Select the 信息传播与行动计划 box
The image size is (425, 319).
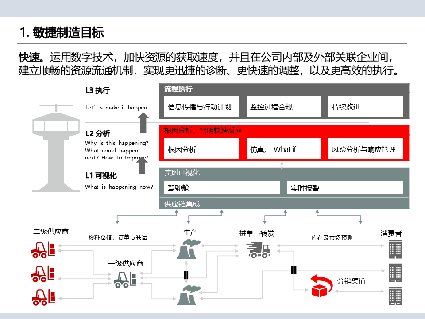click(x=201, y=107)
